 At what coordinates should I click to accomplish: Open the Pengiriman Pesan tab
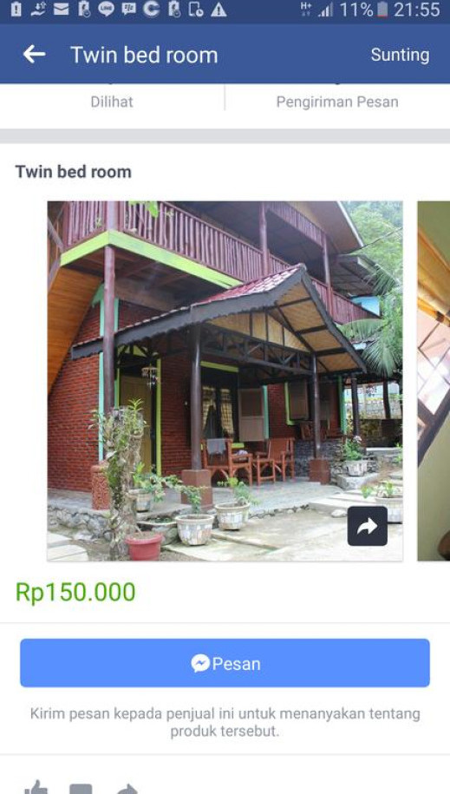click(337, 102)
